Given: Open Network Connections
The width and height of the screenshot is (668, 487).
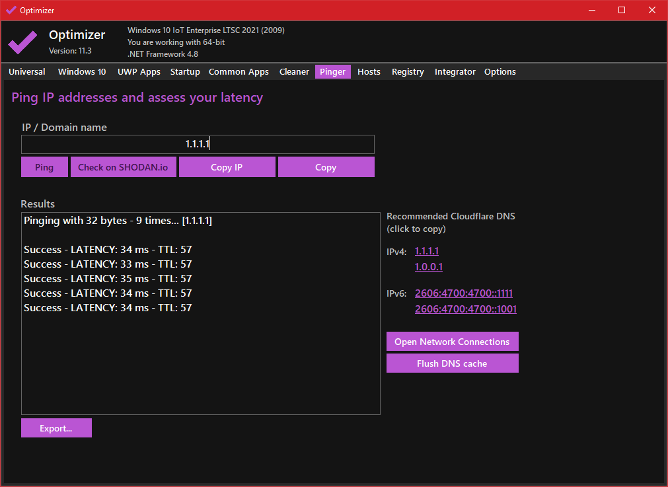Looking at the screenshot, I should tap(452, 342).
